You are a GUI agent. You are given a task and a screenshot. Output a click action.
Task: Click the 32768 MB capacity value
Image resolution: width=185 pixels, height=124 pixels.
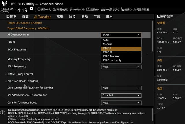pyautogui.click(x=162, y=80)
